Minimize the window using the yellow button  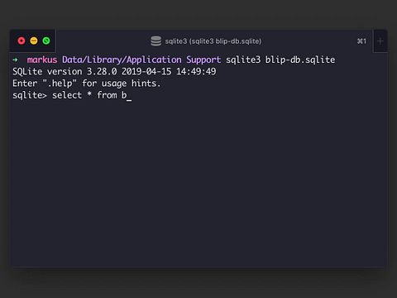pyautogui.click(x=34, y=41)
